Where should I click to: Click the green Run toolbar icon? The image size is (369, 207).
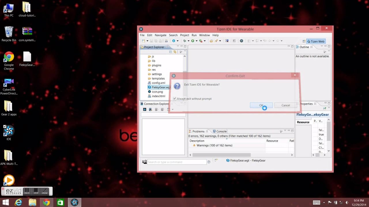pos(193,41)
